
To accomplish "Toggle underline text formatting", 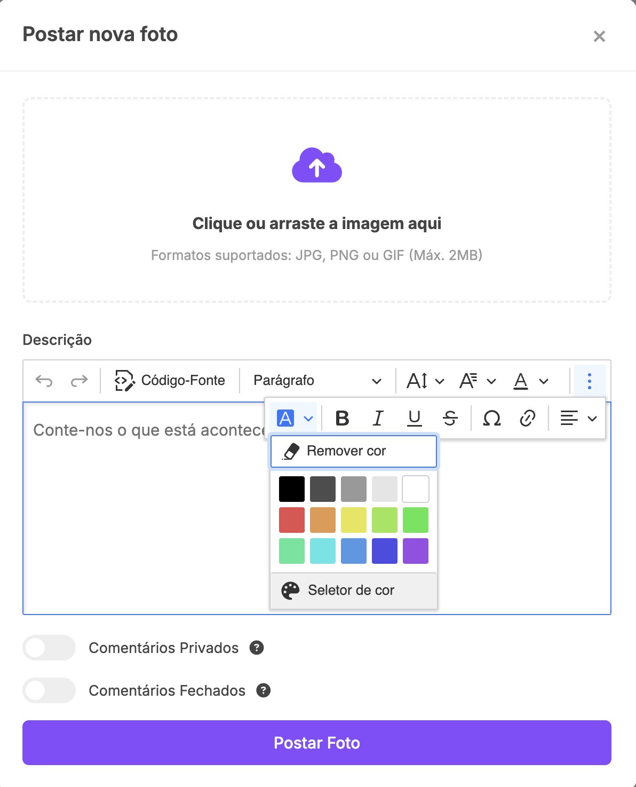I will pyautogui.click(x=414, y=418).
